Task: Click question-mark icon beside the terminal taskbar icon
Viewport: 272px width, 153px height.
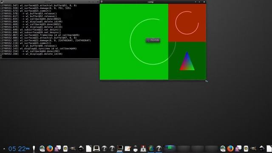Action: (112, 149)
